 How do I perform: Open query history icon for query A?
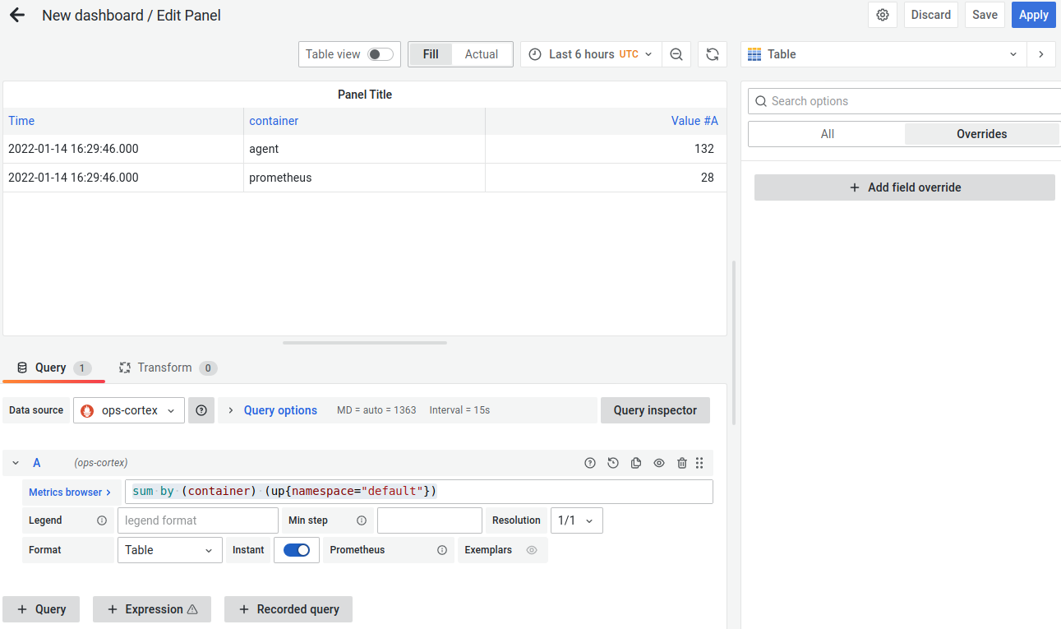coord(613,463)
